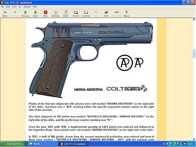
Task: Show the Contents panel
Action: pyautogui.click(x=86, y=14)
